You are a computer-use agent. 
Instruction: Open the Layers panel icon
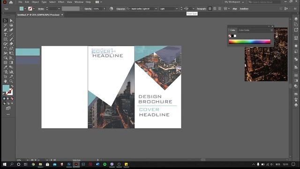click(296, 19)
